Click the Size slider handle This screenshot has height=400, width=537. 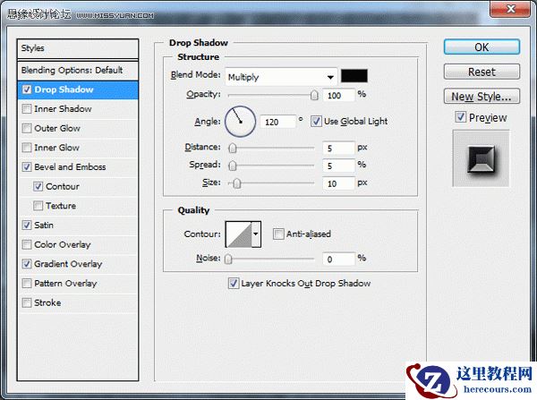coord(237,183)
